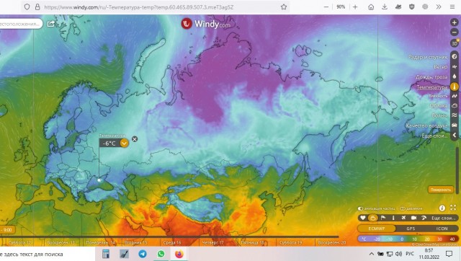Show more toolbar tools overflow chevrons

(x=439, y=6)
